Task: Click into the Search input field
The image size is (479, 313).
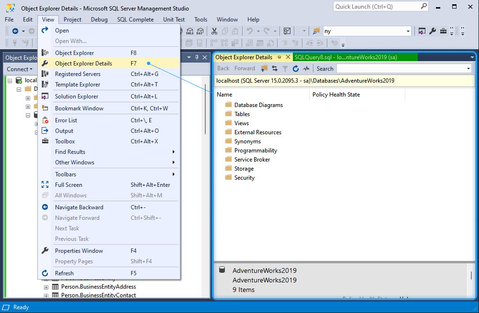Action: pyautogui.click(x=401, y=69)
